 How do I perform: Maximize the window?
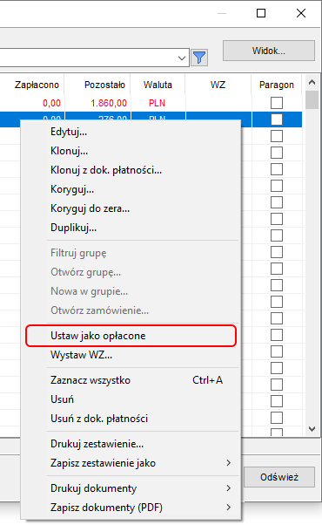tap(261, 13)
